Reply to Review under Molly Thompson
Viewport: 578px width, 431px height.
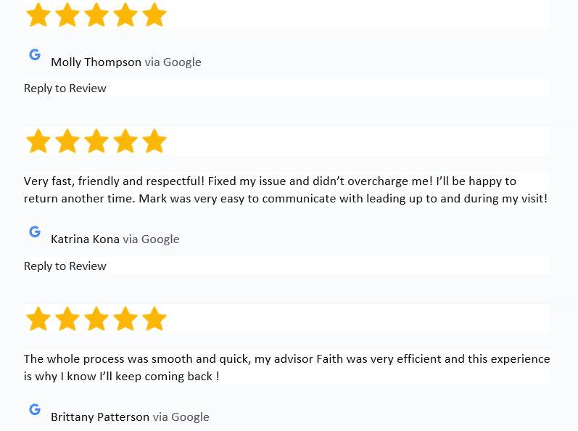pos(65,88)
